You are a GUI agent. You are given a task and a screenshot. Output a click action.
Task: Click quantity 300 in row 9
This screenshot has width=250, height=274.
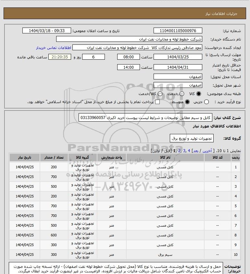pyautogui.click(x=54, y=245)
